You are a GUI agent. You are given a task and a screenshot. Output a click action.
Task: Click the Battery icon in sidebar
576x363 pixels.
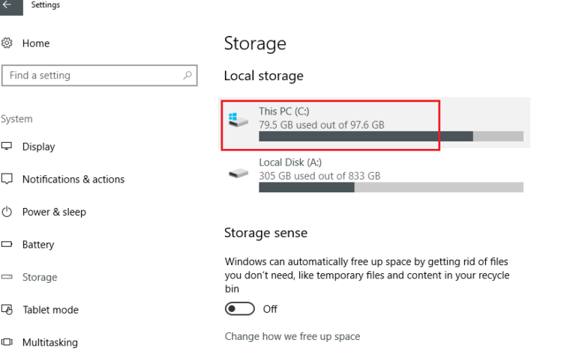click(7, 245)
